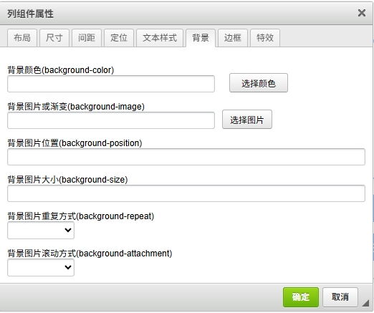The height and width of the screenshot is (313, 374).
Task: Click the 选择颜色 button
Action: pyautogui.click(x=259, y=83)
